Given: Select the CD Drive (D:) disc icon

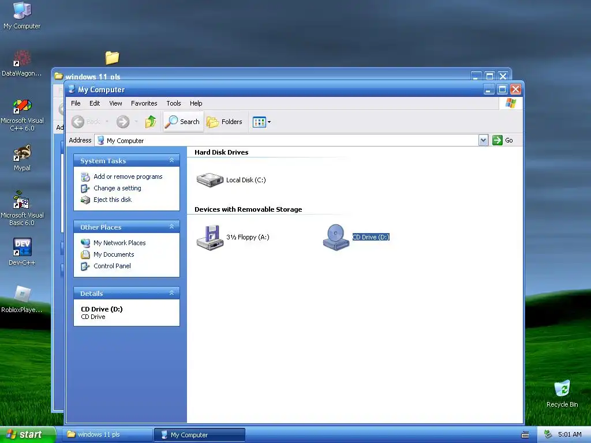Looking at the screenshot, I should pos(336,237).
